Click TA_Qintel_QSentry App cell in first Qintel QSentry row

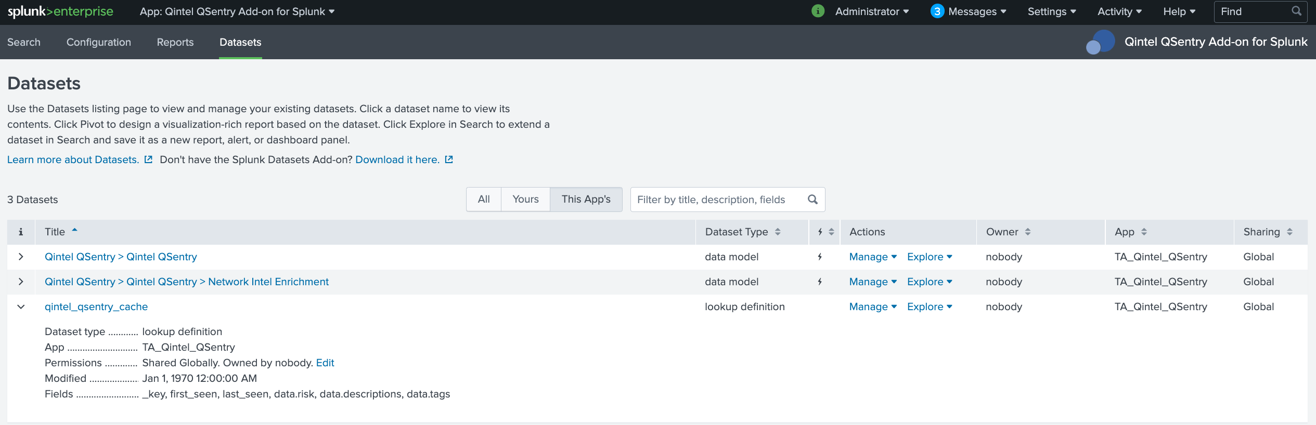1161,257
